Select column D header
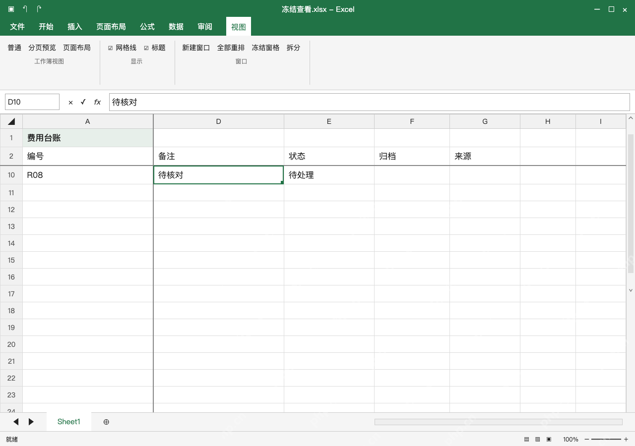Viewport: 635px width, 446px height. (x=218, y=121)
